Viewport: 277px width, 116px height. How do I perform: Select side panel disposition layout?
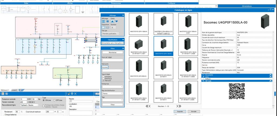pyautogui.click(x=104, y=28)
